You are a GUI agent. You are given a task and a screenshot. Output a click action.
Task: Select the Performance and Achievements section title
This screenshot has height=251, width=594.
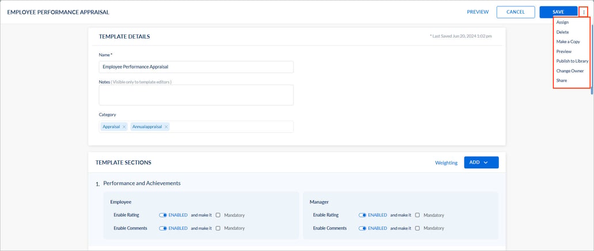click(x=142, y=183)
